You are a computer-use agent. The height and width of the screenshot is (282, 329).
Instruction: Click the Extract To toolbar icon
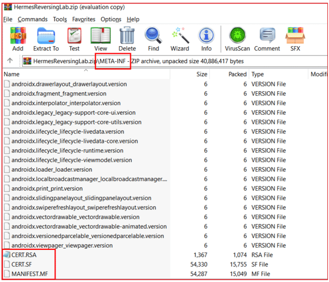click(46, 36)
